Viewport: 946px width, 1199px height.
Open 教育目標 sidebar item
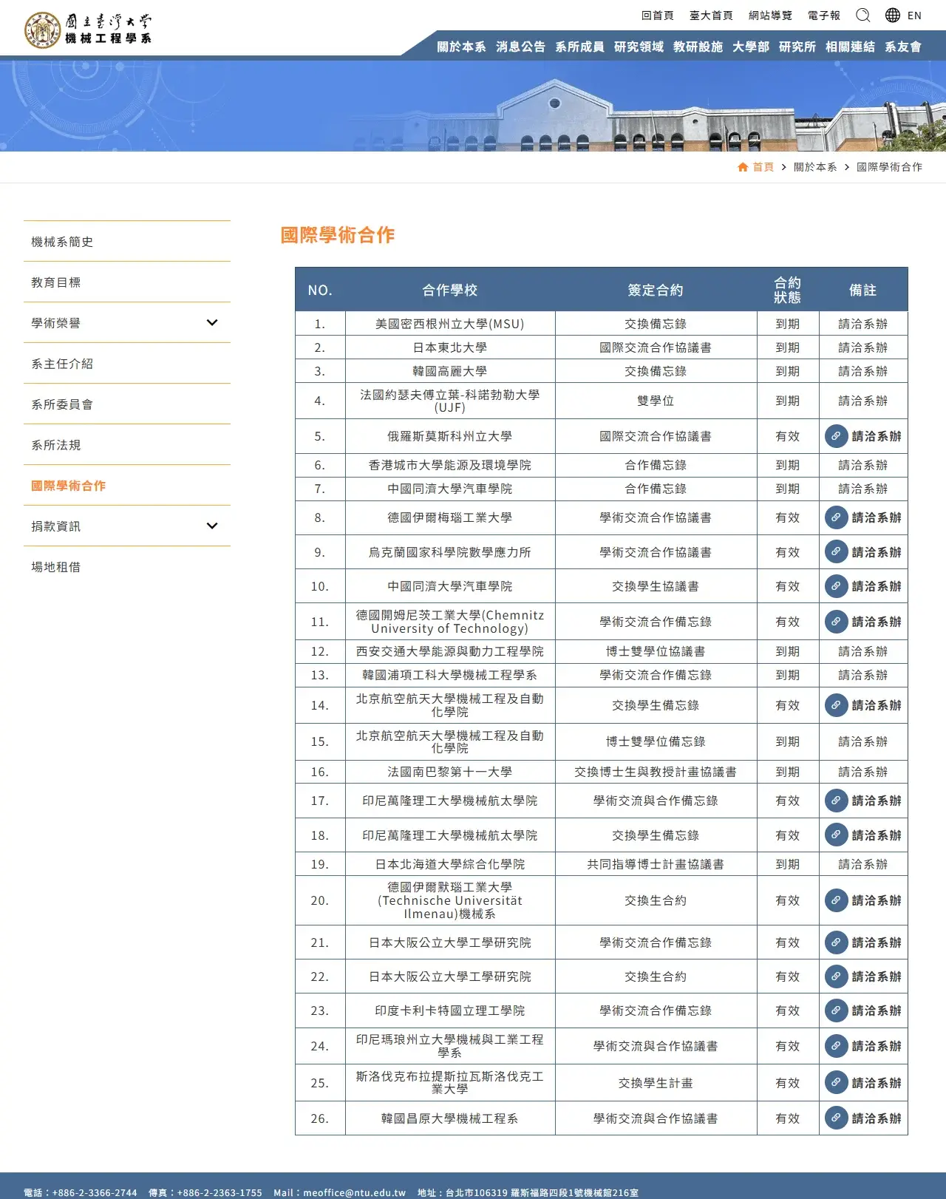127,282
